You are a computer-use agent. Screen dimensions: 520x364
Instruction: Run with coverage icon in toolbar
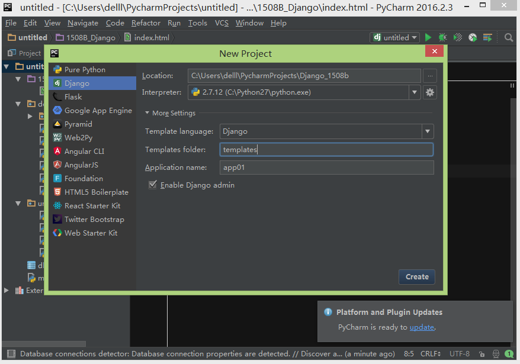[458, 37]
